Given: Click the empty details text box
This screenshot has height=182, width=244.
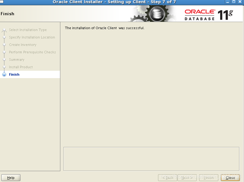Looking at the screenshot, I should point(151,159).
